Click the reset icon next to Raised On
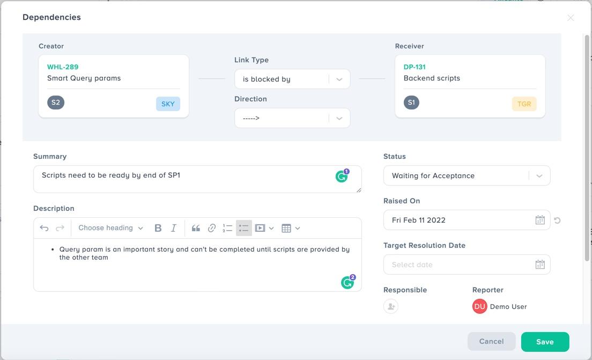 coord(557,220)
